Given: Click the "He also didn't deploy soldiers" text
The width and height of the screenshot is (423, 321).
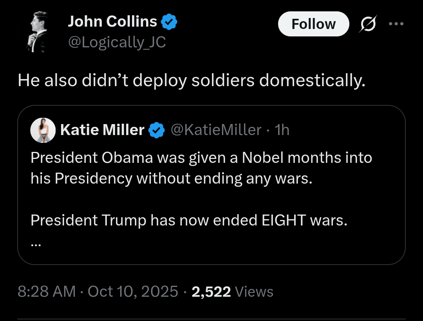Looking at the screenshot, I should tap(192, 80).
